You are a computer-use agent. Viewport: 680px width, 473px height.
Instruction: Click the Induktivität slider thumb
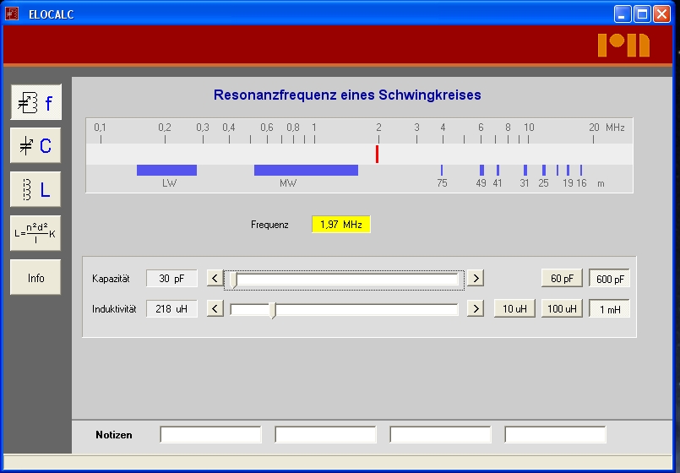(272, 310)
